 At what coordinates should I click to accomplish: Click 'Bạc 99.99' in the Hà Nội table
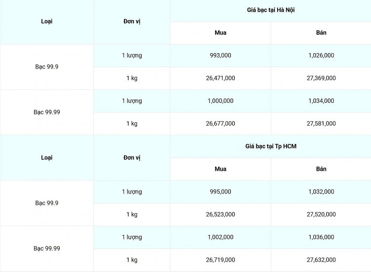47,112
